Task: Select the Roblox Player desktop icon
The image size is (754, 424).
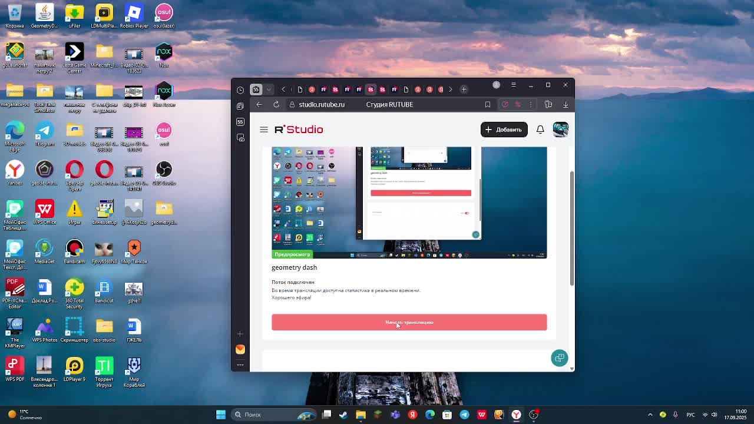Action: [134, 16]
